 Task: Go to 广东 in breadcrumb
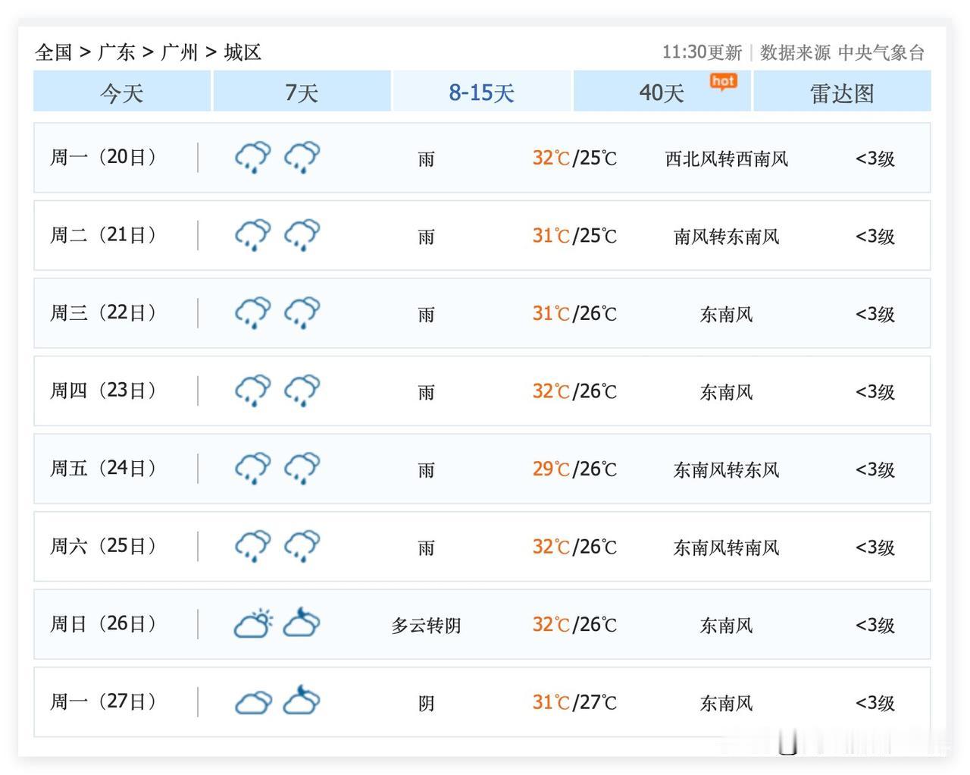(117, 52)
